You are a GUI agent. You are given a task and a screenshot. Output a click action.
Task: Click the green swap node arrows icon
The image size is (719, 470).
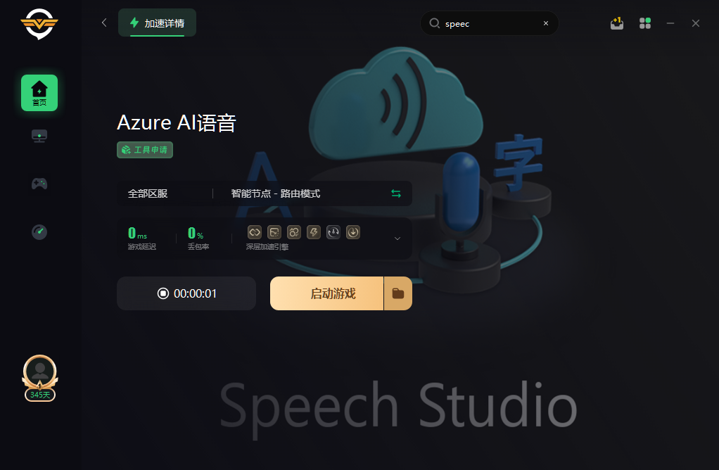coord(396,193)
